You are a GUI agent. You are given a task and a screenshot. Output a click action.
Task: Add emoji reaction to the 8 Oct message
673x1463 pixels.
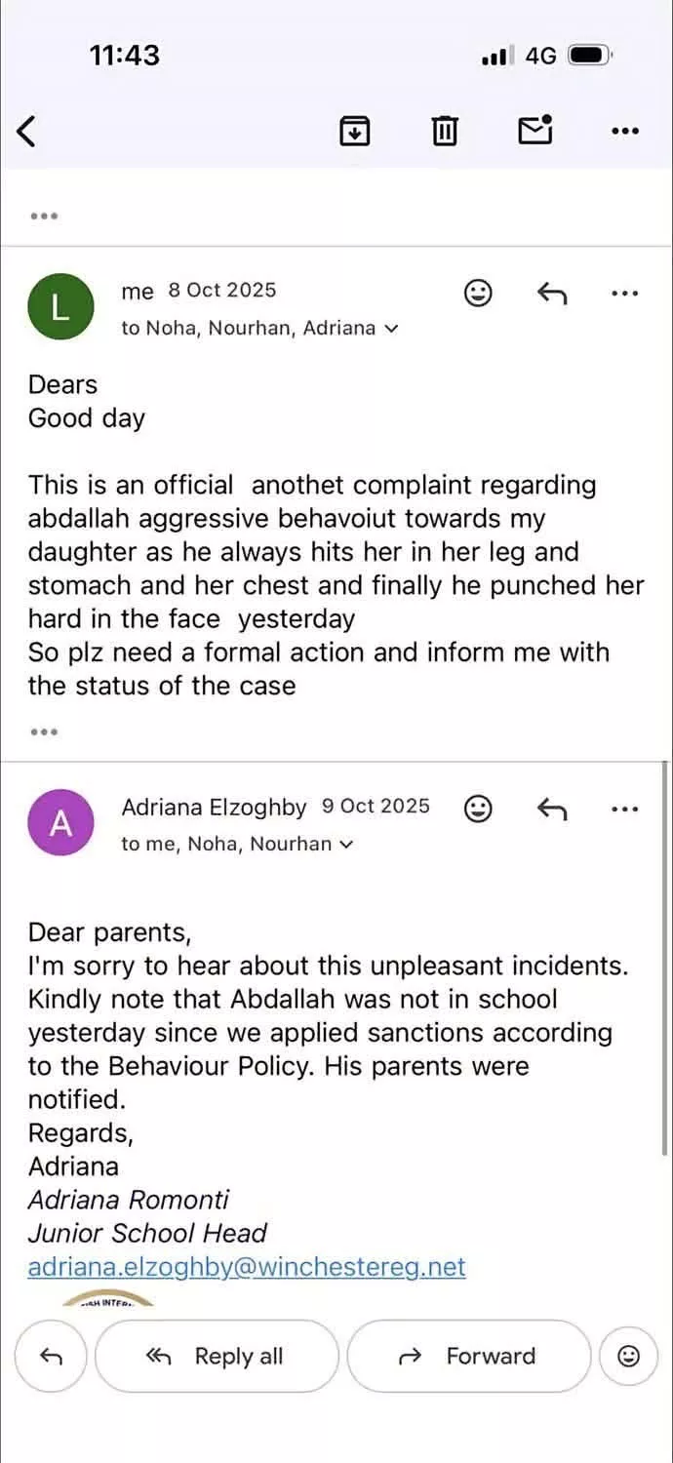pos(478,293)
